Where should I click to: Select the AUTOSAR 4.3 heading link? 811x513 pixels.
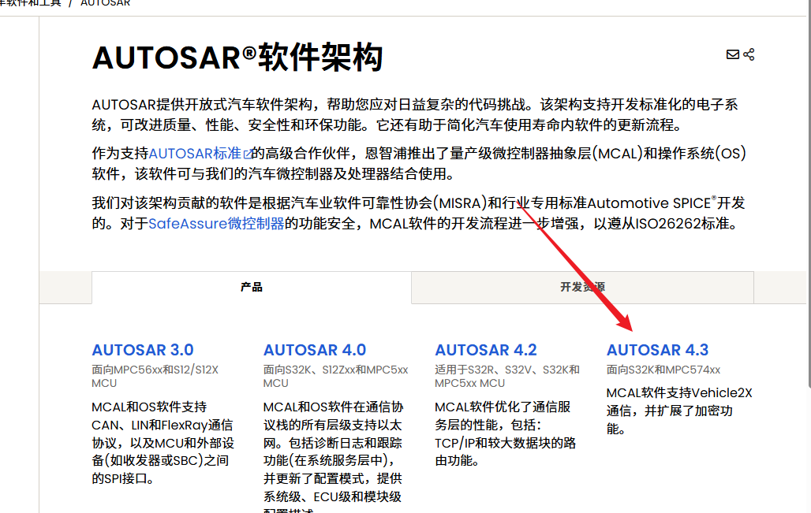[656, 349]
